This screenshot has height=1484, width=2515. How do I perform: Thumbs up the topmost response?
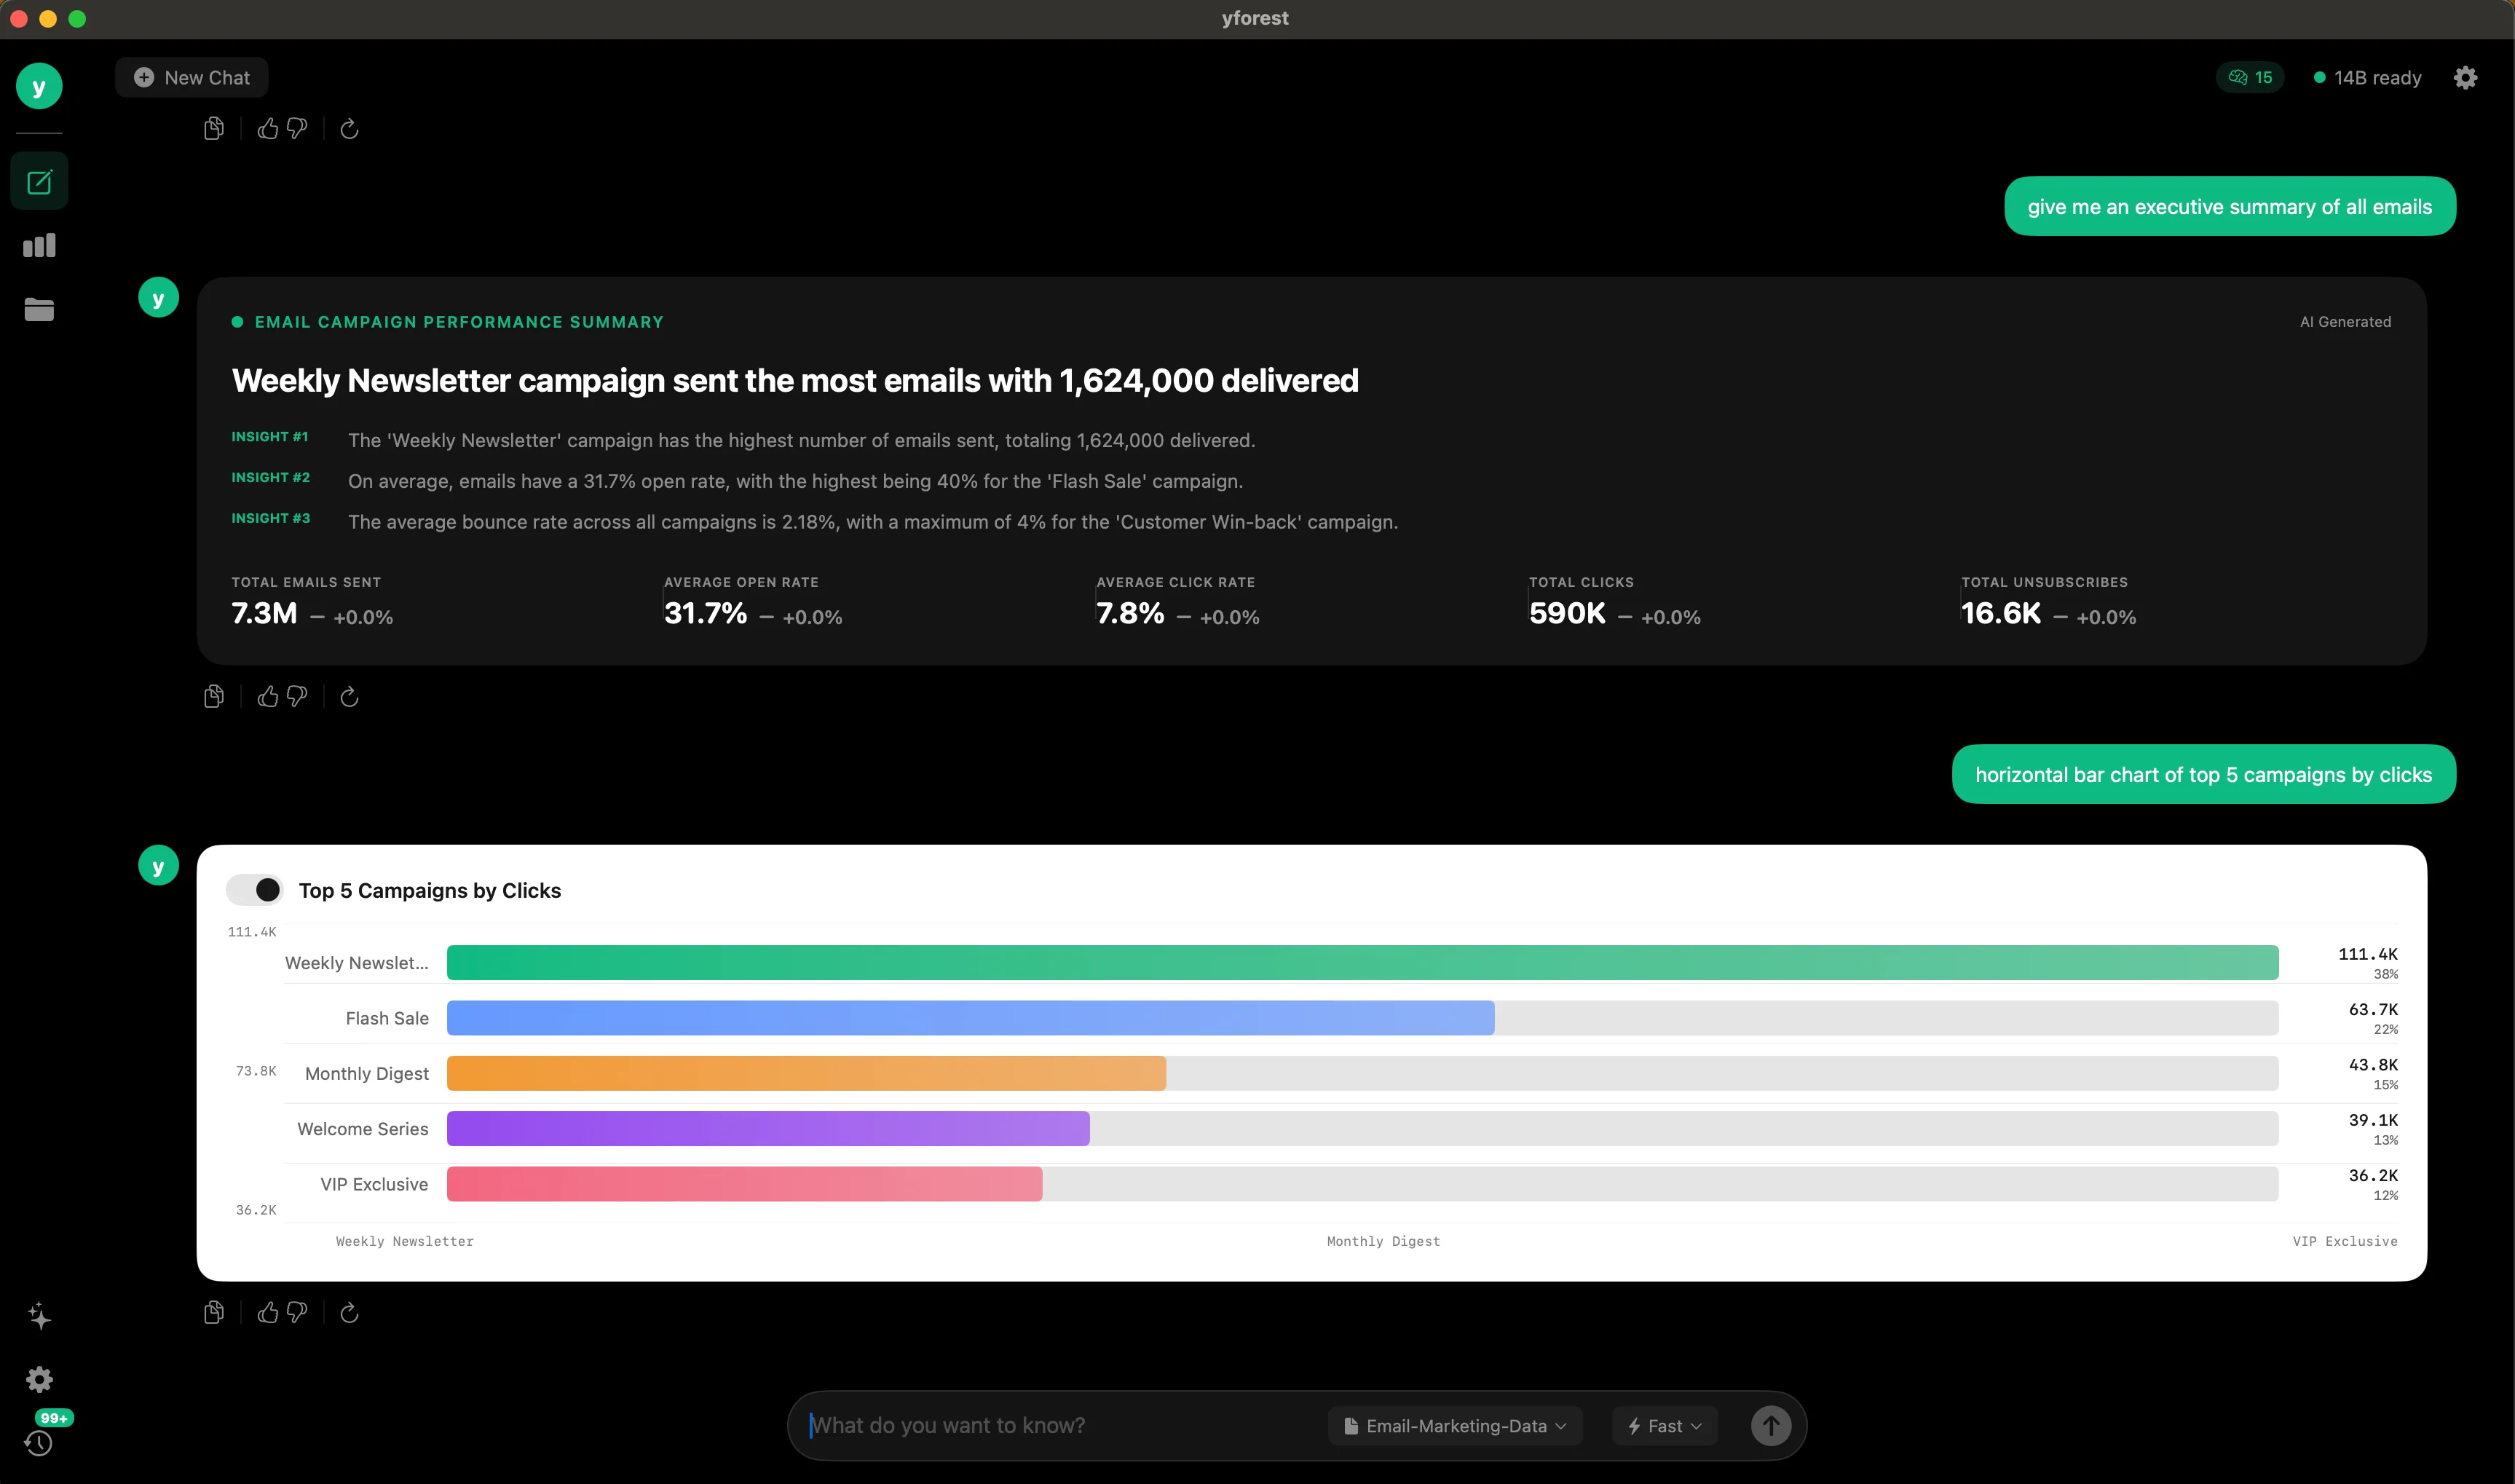coord(268,128)
